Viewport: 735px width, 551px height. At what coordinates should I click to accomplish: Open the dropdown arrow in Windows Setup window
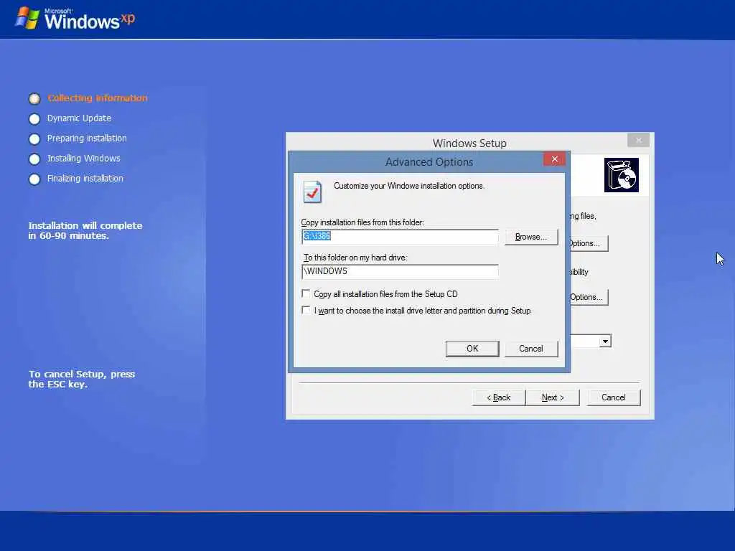point(605,341)
